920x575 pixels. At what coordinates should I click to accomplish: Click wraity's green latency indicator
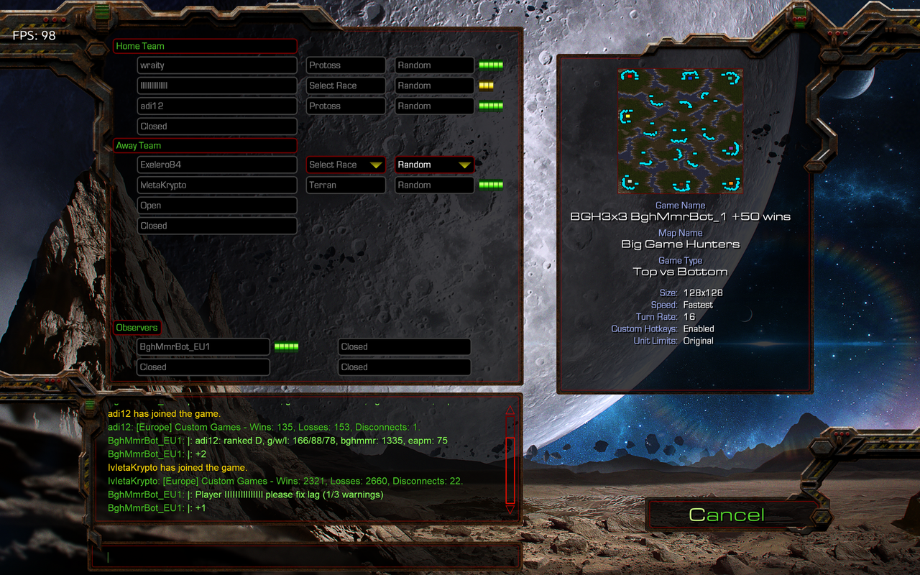point(491,65)
